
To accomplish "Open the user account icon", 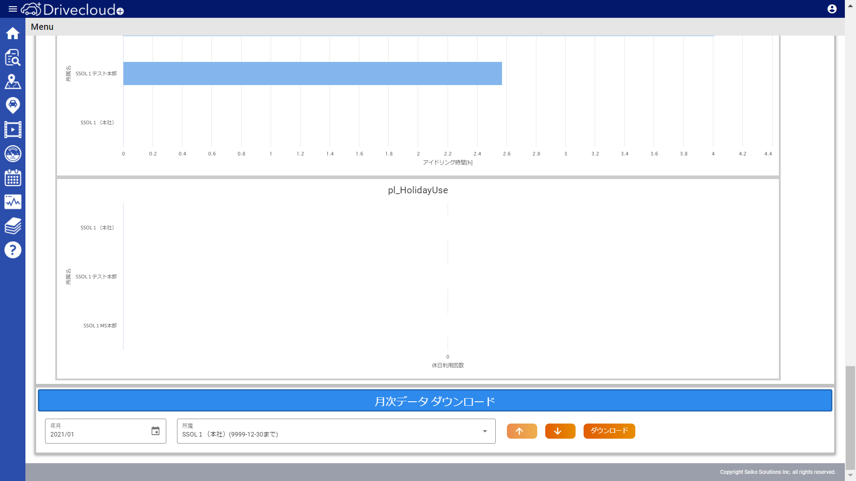I will click(832, 9).
